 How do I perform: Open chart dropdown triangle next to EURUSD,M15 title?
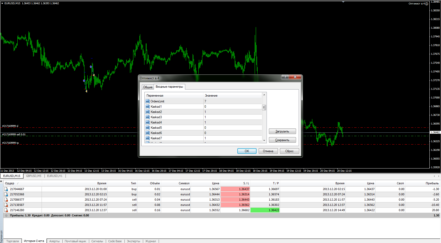point(2,3)
